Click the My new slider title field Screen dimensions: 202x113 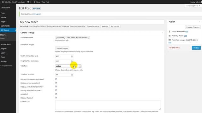(92, 22)
